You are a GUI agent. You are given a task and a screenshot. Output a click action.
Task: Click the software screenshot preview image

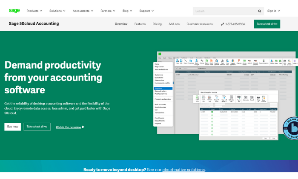(x=226, y=96)
